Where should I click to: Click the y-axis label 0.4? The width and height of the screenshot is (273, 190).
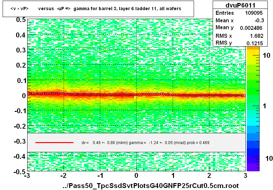pyautogui.click(x=21, y=35)
